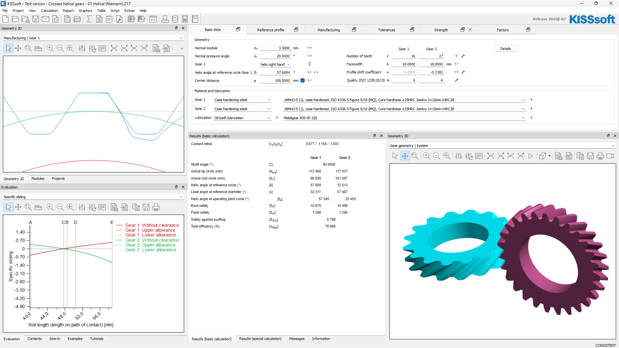Screen dimensions: 619x348
Task: Click the printer icon in Evaluation toolbar
Action: click(156, 207)
